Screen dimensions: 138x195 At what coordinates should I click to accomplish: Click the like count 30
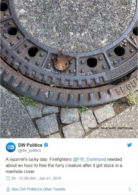13,178
